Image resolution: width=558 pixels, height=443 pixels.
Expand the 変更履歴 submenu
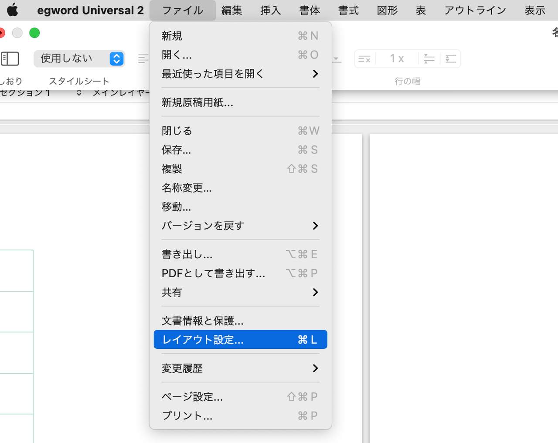click(241, 368)
